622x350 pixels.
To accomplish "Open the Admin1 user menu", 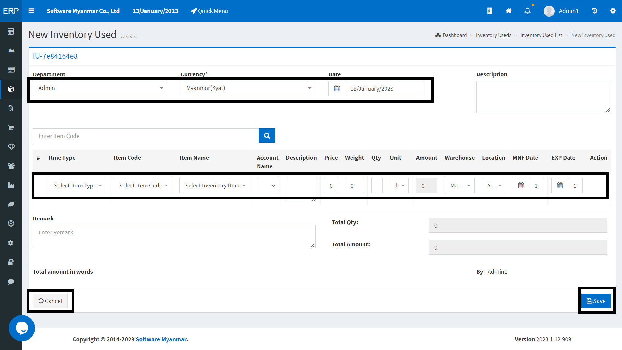I will 561,11.
